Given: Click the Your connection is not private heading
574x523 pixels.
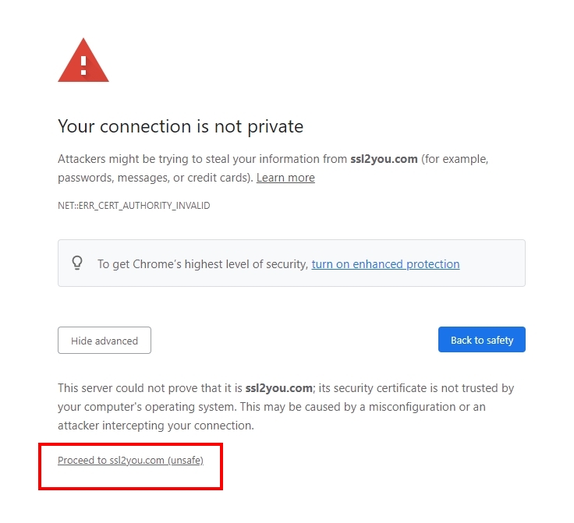Looking at the screenshot, I should pyautogui.click(x=180, y=126).
